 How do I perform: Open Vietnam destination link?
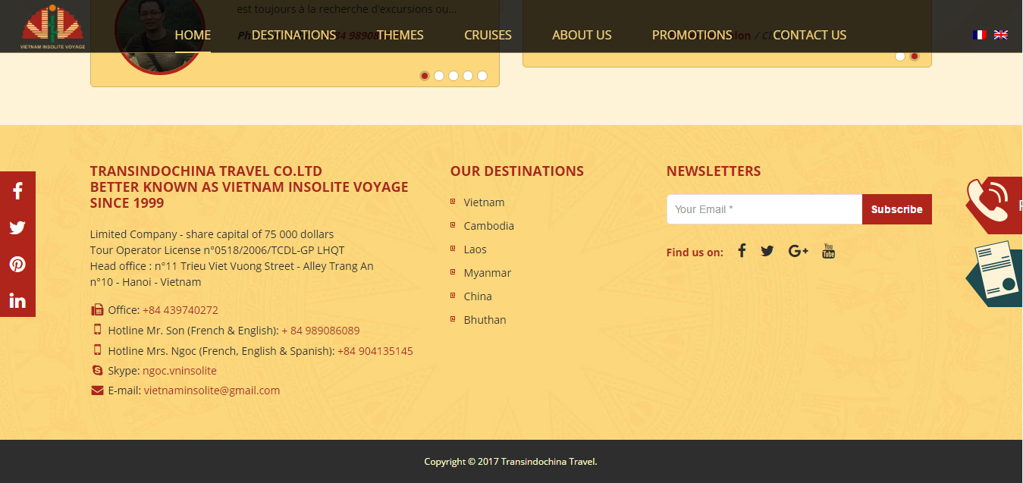tap(484, 202)
